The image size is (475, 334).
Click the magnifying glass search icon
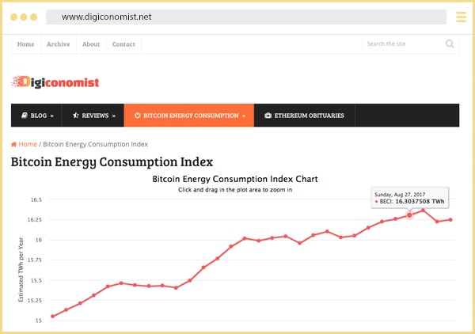450,44
